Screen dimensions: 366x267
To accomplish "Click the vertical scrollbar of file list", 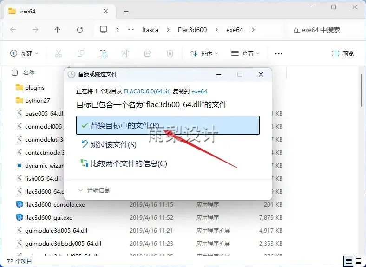I will [x=362, y=90].
